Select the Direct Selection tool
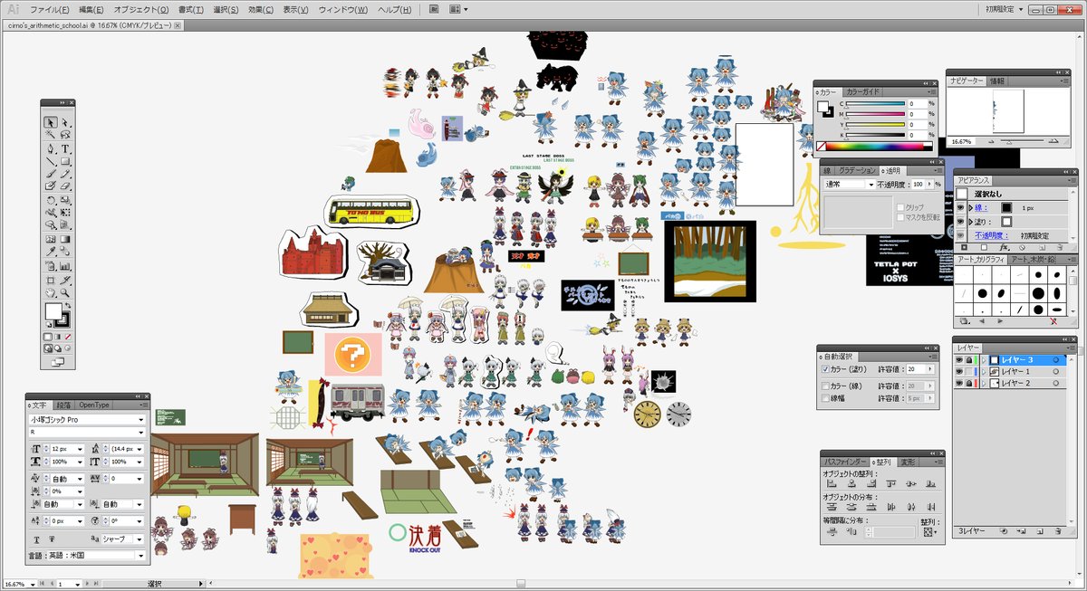 point(65,122)
